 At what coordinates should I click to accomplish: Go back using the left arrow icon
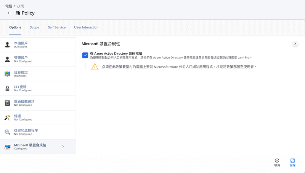[x=10, y=13]
